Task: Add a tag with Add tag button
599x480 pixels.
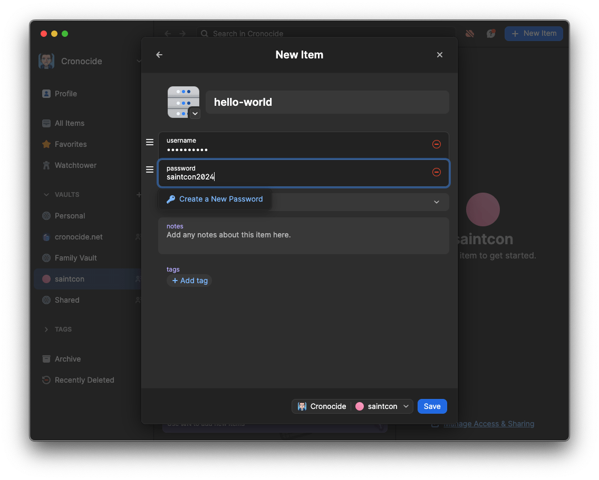Action: 189,281
